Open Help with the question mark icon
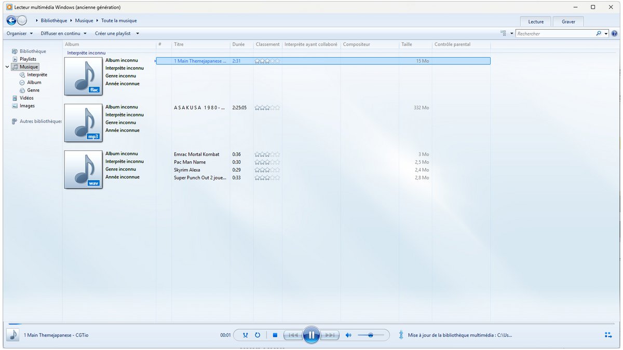The image size is (623, 350). (x=614, y=33)
